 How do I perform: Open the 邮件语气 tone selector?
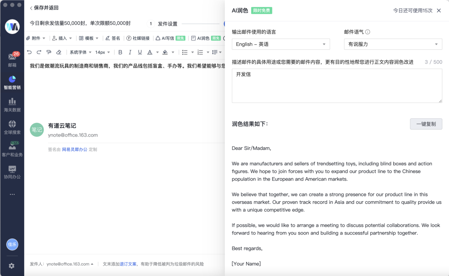tap(392, 44)
